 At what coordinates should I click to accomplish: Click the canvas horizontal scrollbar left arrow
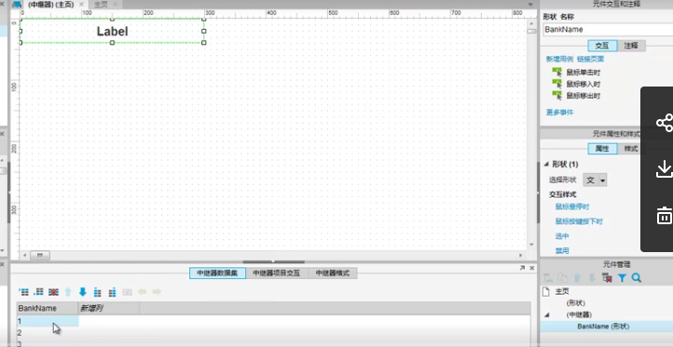25,255
